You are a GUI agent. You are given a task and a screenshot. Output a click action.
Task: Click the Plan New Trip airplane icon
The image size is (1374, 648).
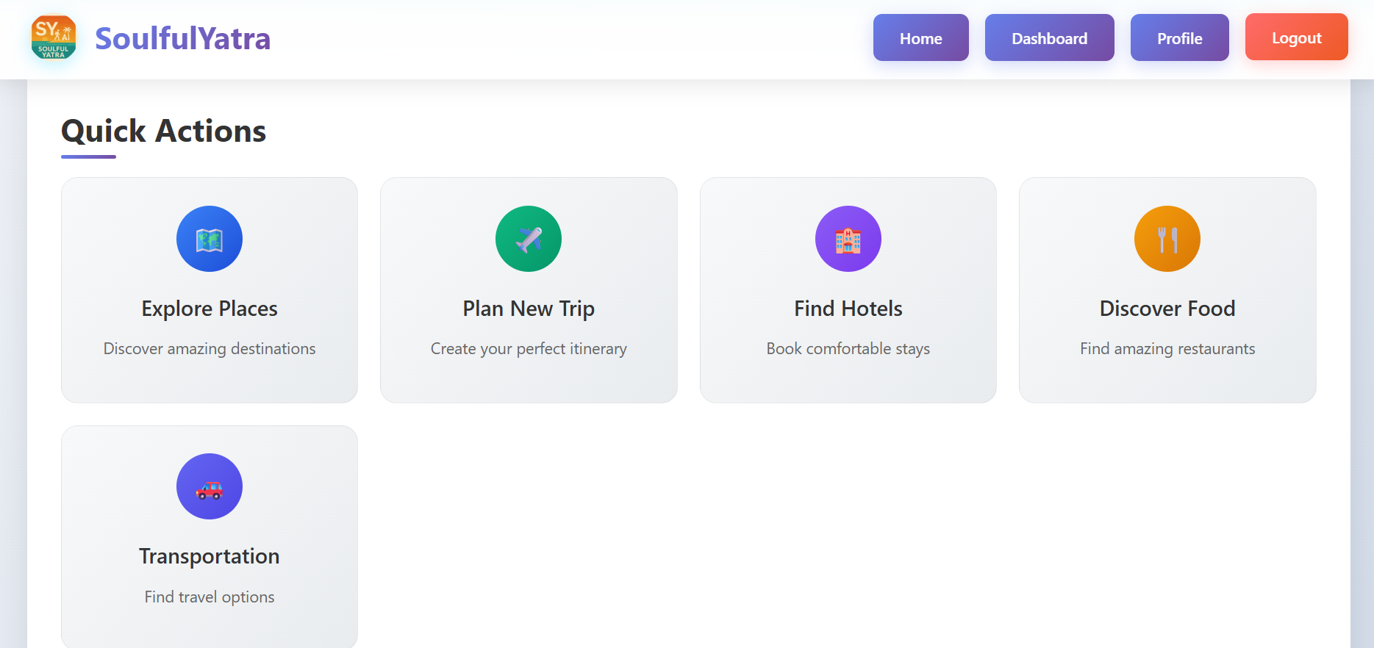pyautogui.click(x=529, y=239)
